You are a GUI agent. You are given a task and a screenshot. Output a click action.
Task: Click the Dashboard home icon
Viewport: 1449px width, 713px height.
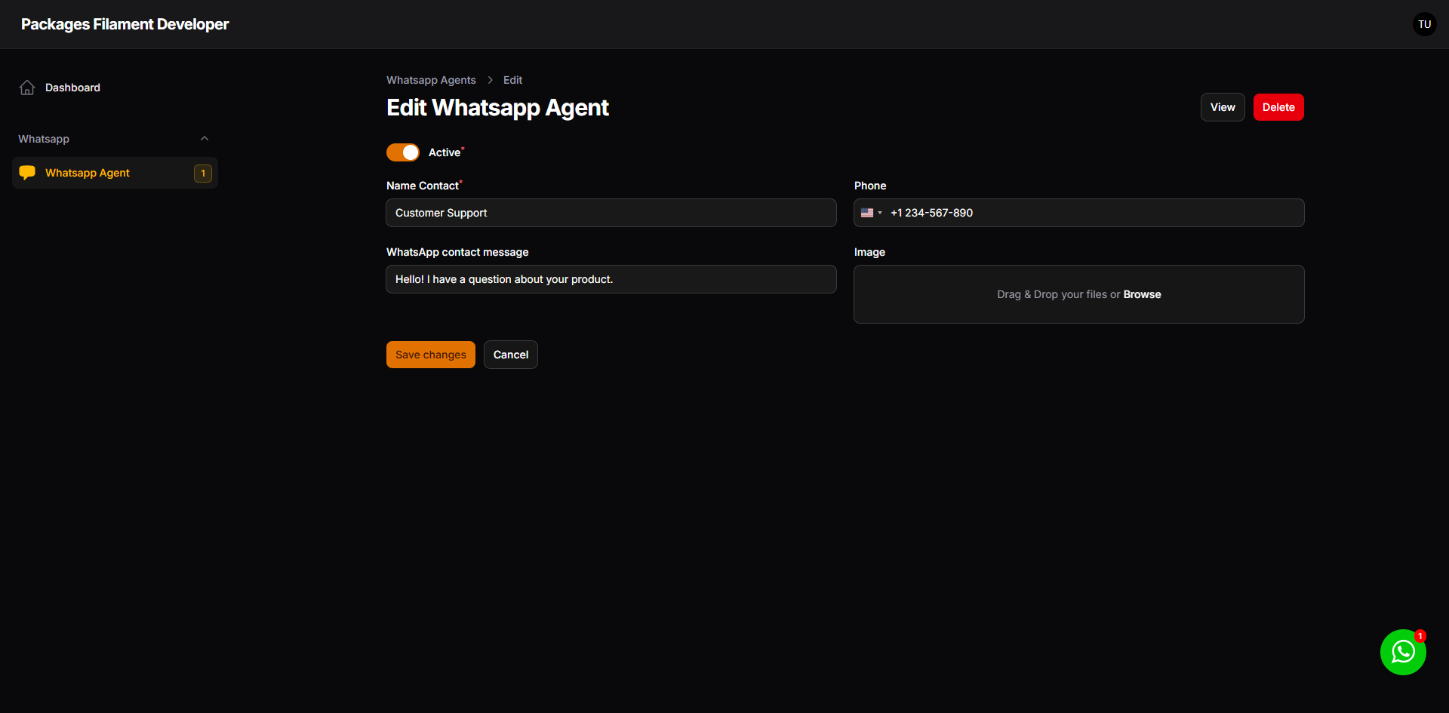[x=27, y=88]
